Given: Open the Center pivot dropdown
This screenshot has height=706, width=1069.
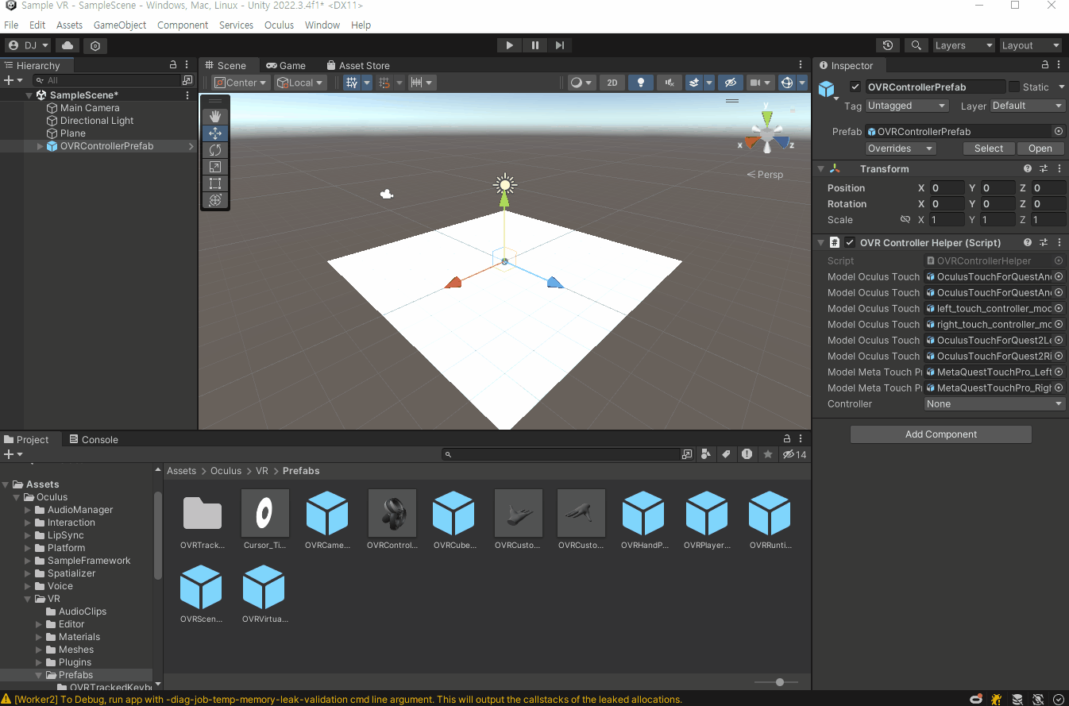Looking at the screenshot, I should click(x=241, y=83).
